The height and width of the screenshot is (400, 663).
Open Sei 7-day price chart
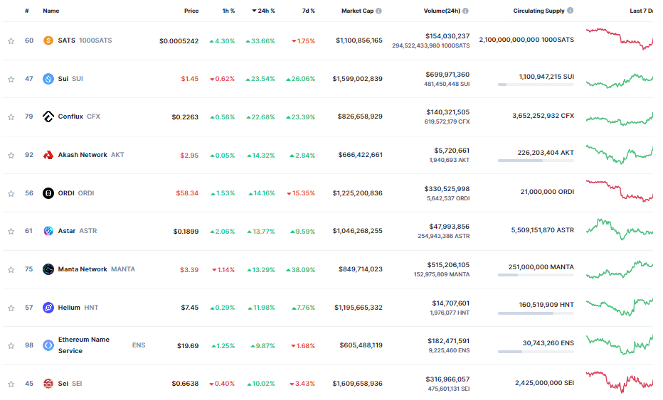620,382
